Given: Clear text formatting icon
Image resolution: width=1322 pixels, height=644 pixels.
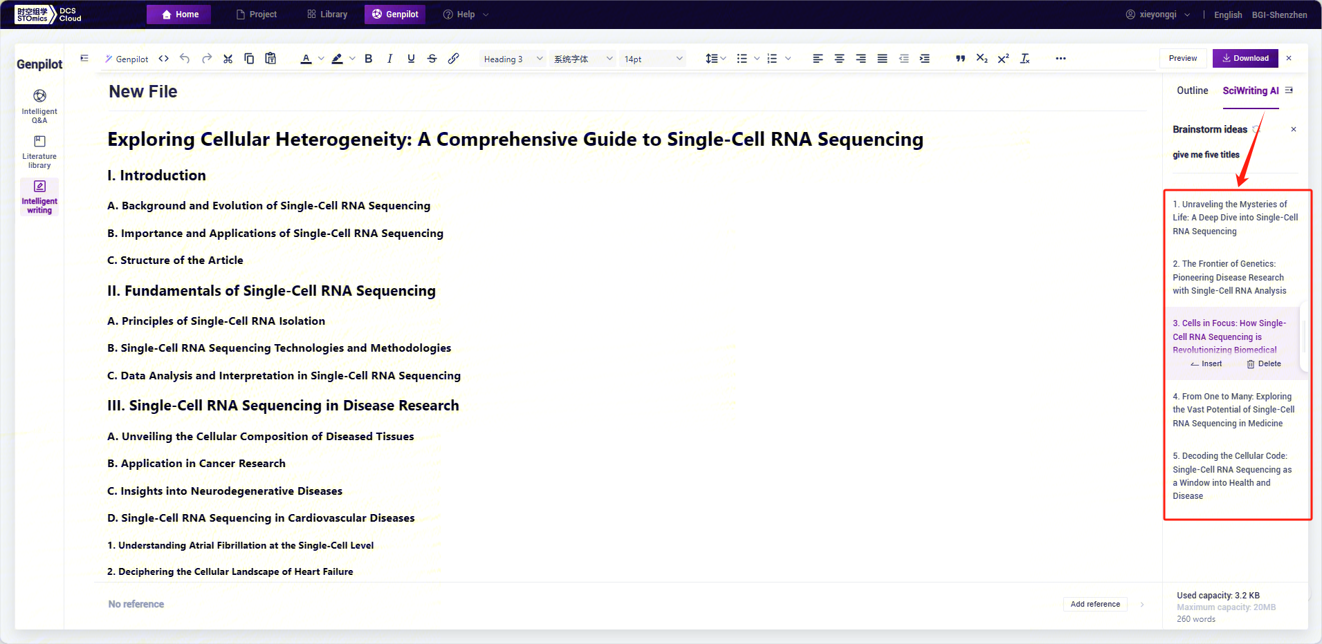Looking at the screenshot, I should pos(1025,59).
